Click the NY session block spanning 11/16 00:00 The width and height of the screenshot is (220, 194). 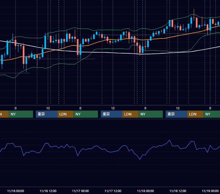click(x=21, y=114)
